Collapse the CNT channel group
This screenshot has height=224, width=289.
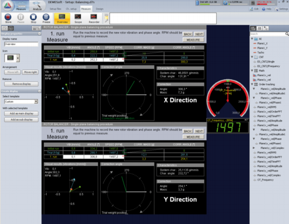pyautogui.click(x=252, y=57)
